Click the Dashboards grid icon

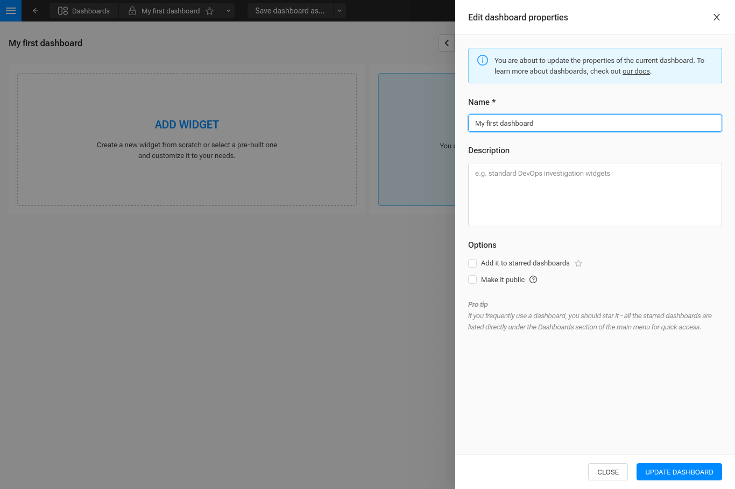(63, 10)
